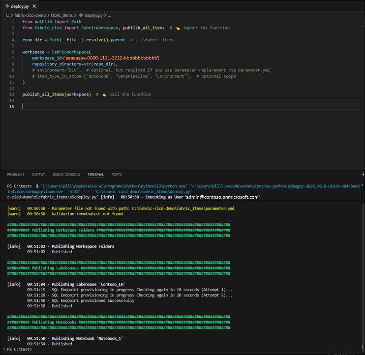Screen dimensions: 365x355
Task: Click the pointing hand emoji on line 13
Action: click(104, 95)
